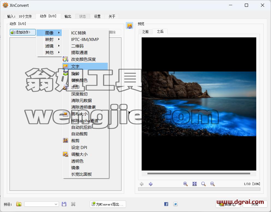
Task: Choose 二维码 action
Action: click(x=85, y=46)
